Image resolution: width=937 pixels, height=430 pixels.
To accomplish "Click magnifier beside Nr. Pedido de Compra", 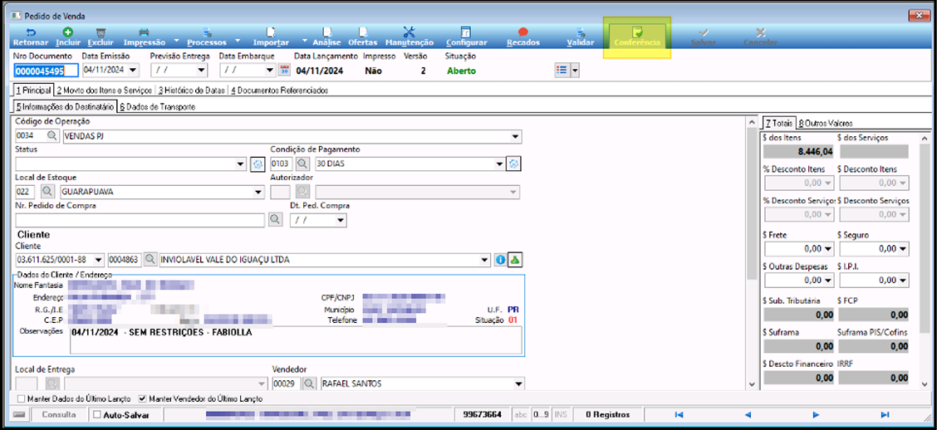I will pyautogui.click(x=274, y=220).
